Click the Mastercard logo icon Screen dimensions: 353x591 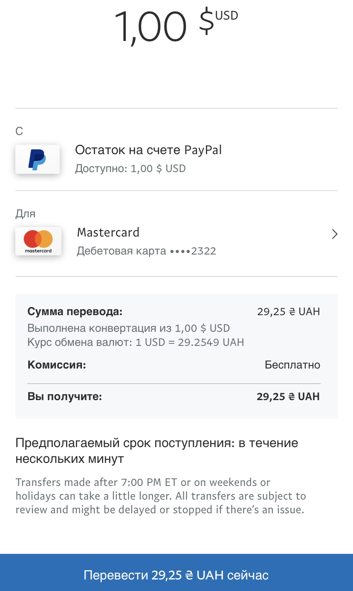click(38, 241)
